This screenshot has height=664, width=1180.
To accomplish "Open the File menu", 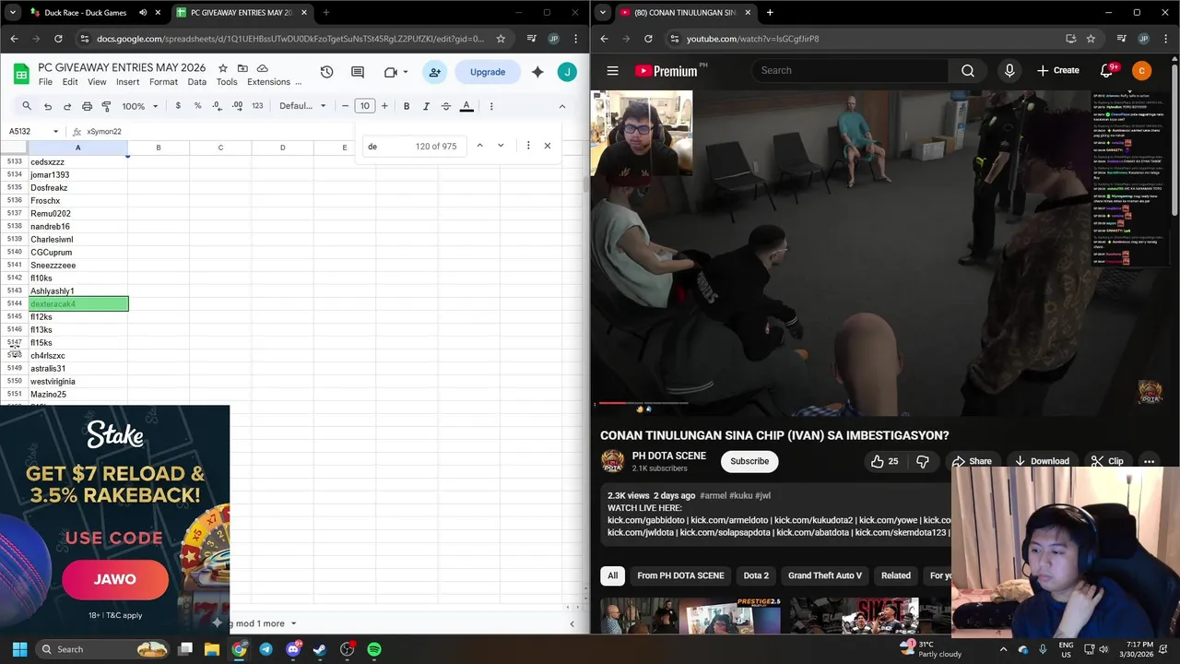I will [x=45, y=82].
